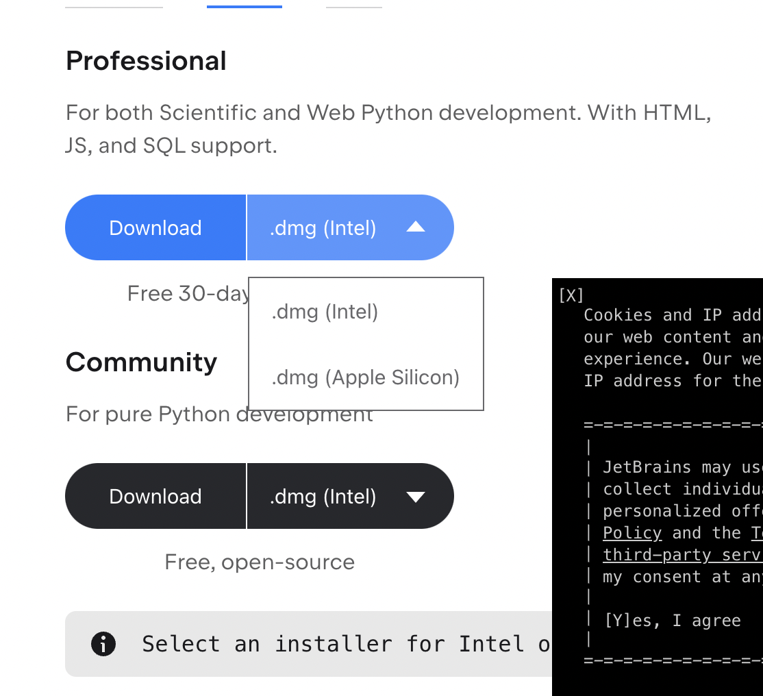Click the info icon in the installer notice
The height and width of the screenshot is (696, 763).
point(103,644)
